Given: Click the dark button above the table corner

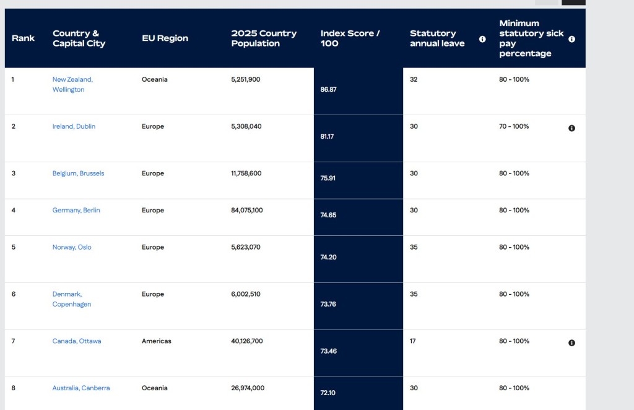Looking at the screenshot, I should pyautogui.click(x=573, y=2).
